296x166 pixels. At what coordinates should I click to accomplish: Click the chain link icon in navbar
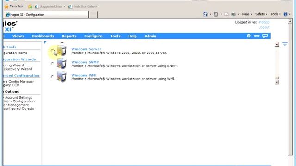tap(257, 36)
